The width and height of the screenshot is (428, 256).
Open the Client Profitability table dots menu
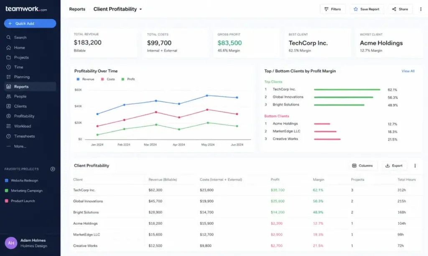click(415, 166)
